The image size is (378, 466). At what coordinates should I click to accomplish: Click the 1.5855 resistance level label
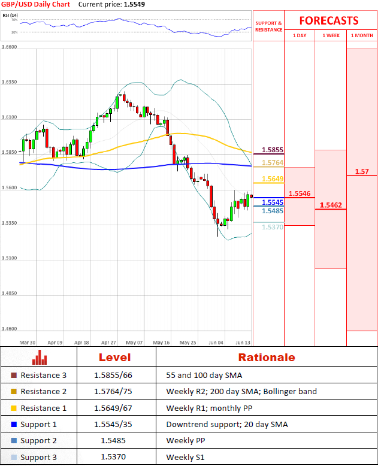(273, 150)
